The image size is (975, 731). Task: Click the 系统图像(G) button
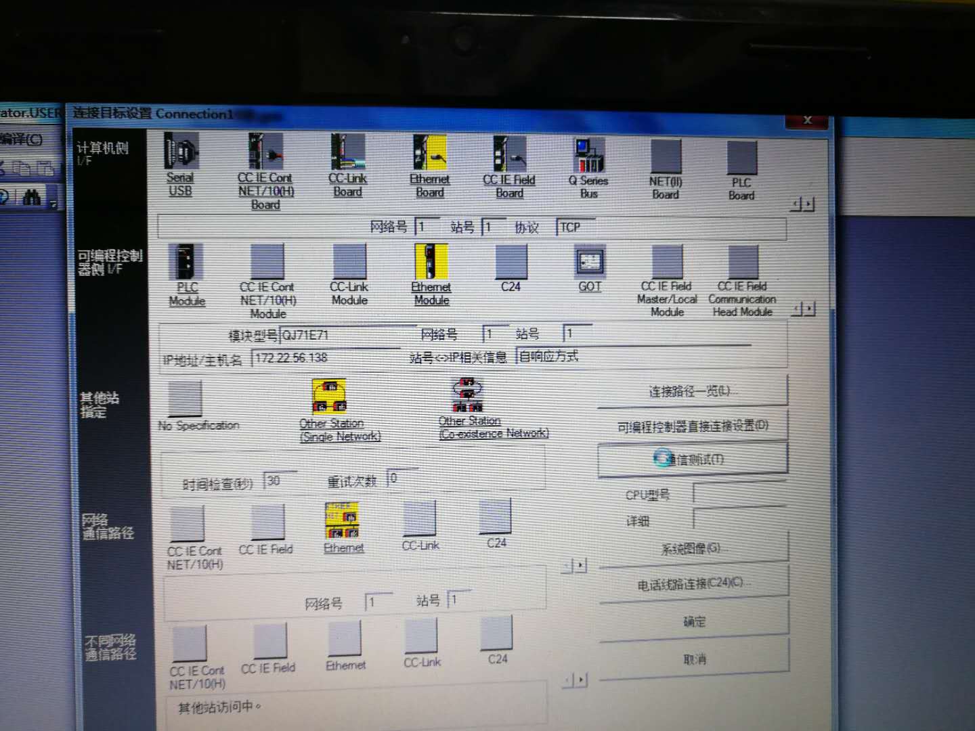tap(692, 548)
